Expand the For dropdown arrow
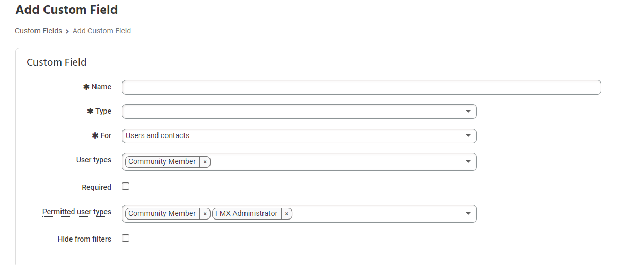The width and height of the screenshot is (639, 265). [468, 136]
